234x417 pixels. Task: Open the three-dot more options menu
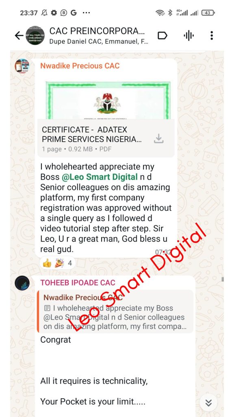(211, 35)
